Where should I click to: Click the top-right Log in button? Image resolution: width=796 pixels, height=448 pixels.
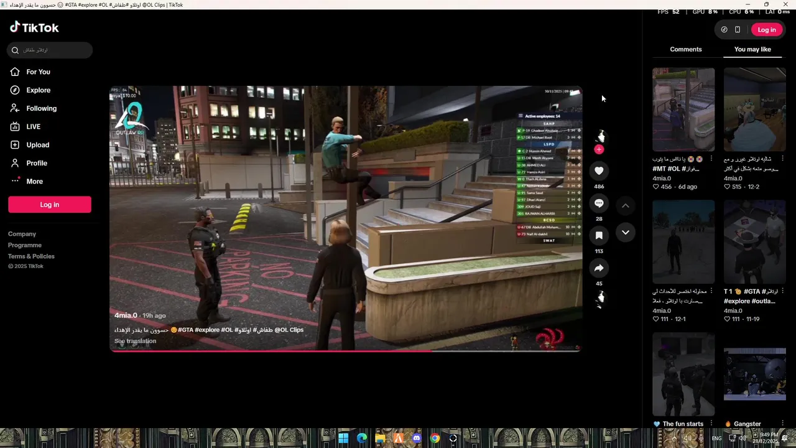tap(767, 30)
